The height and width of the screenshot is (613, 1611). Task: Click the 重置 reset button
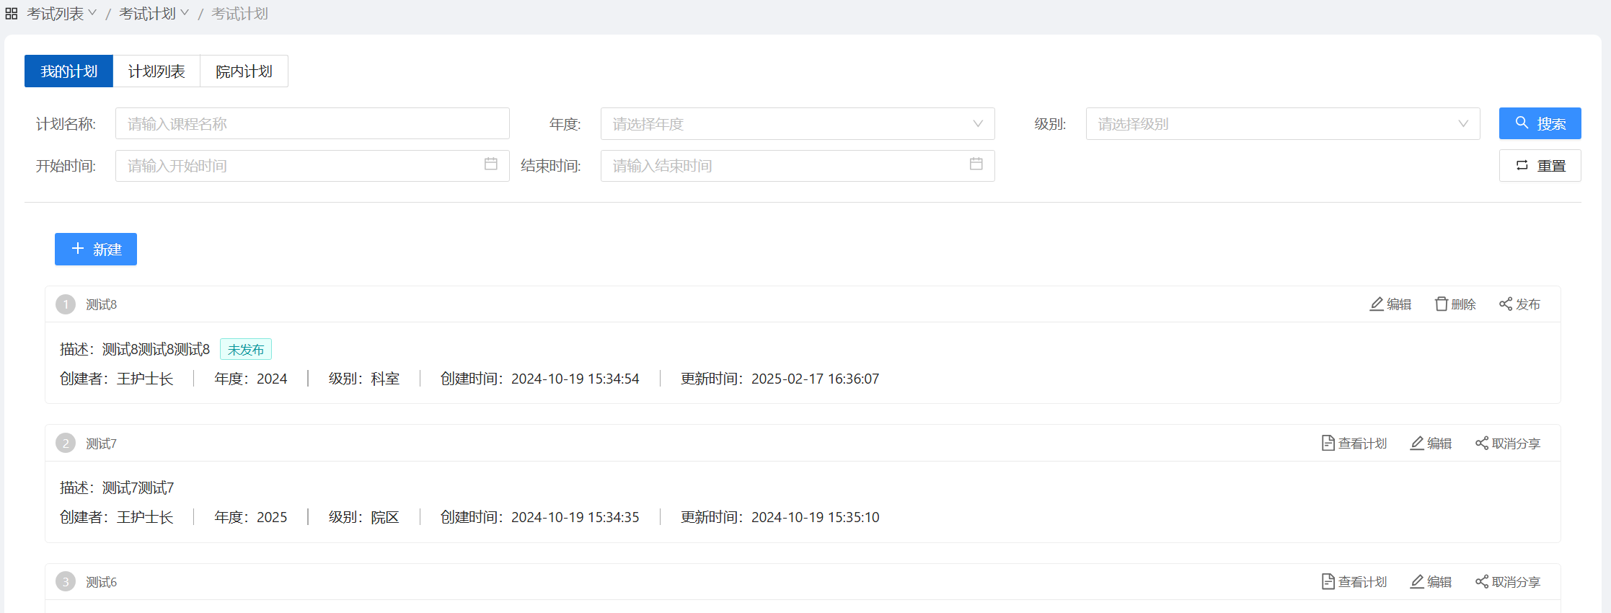point(1540,166)
